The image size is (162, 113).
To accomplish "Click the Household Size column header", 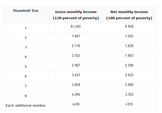I will [x=26, y=11].
